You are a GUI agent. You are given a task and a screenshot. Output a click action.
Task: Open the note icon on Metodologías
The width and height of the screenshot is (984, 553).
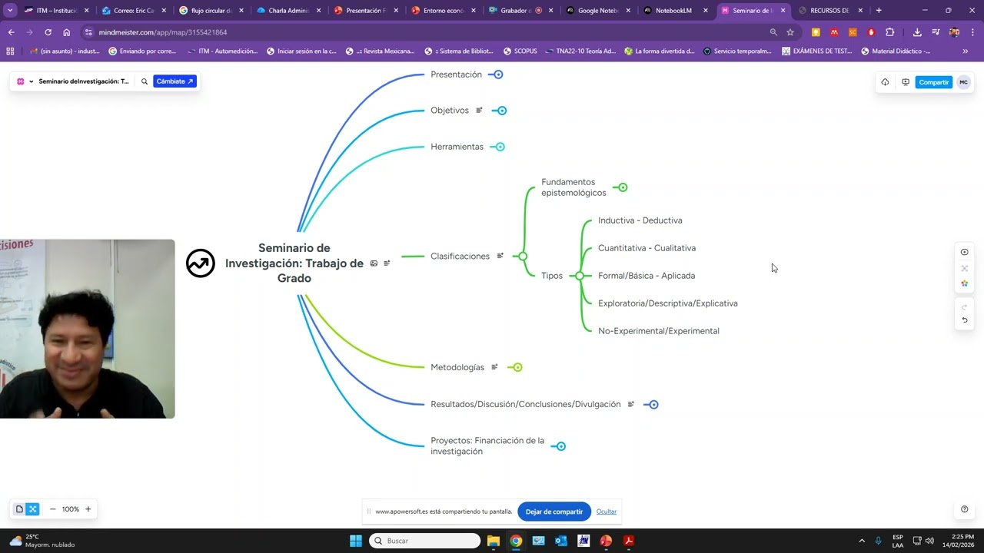[494, 367]
